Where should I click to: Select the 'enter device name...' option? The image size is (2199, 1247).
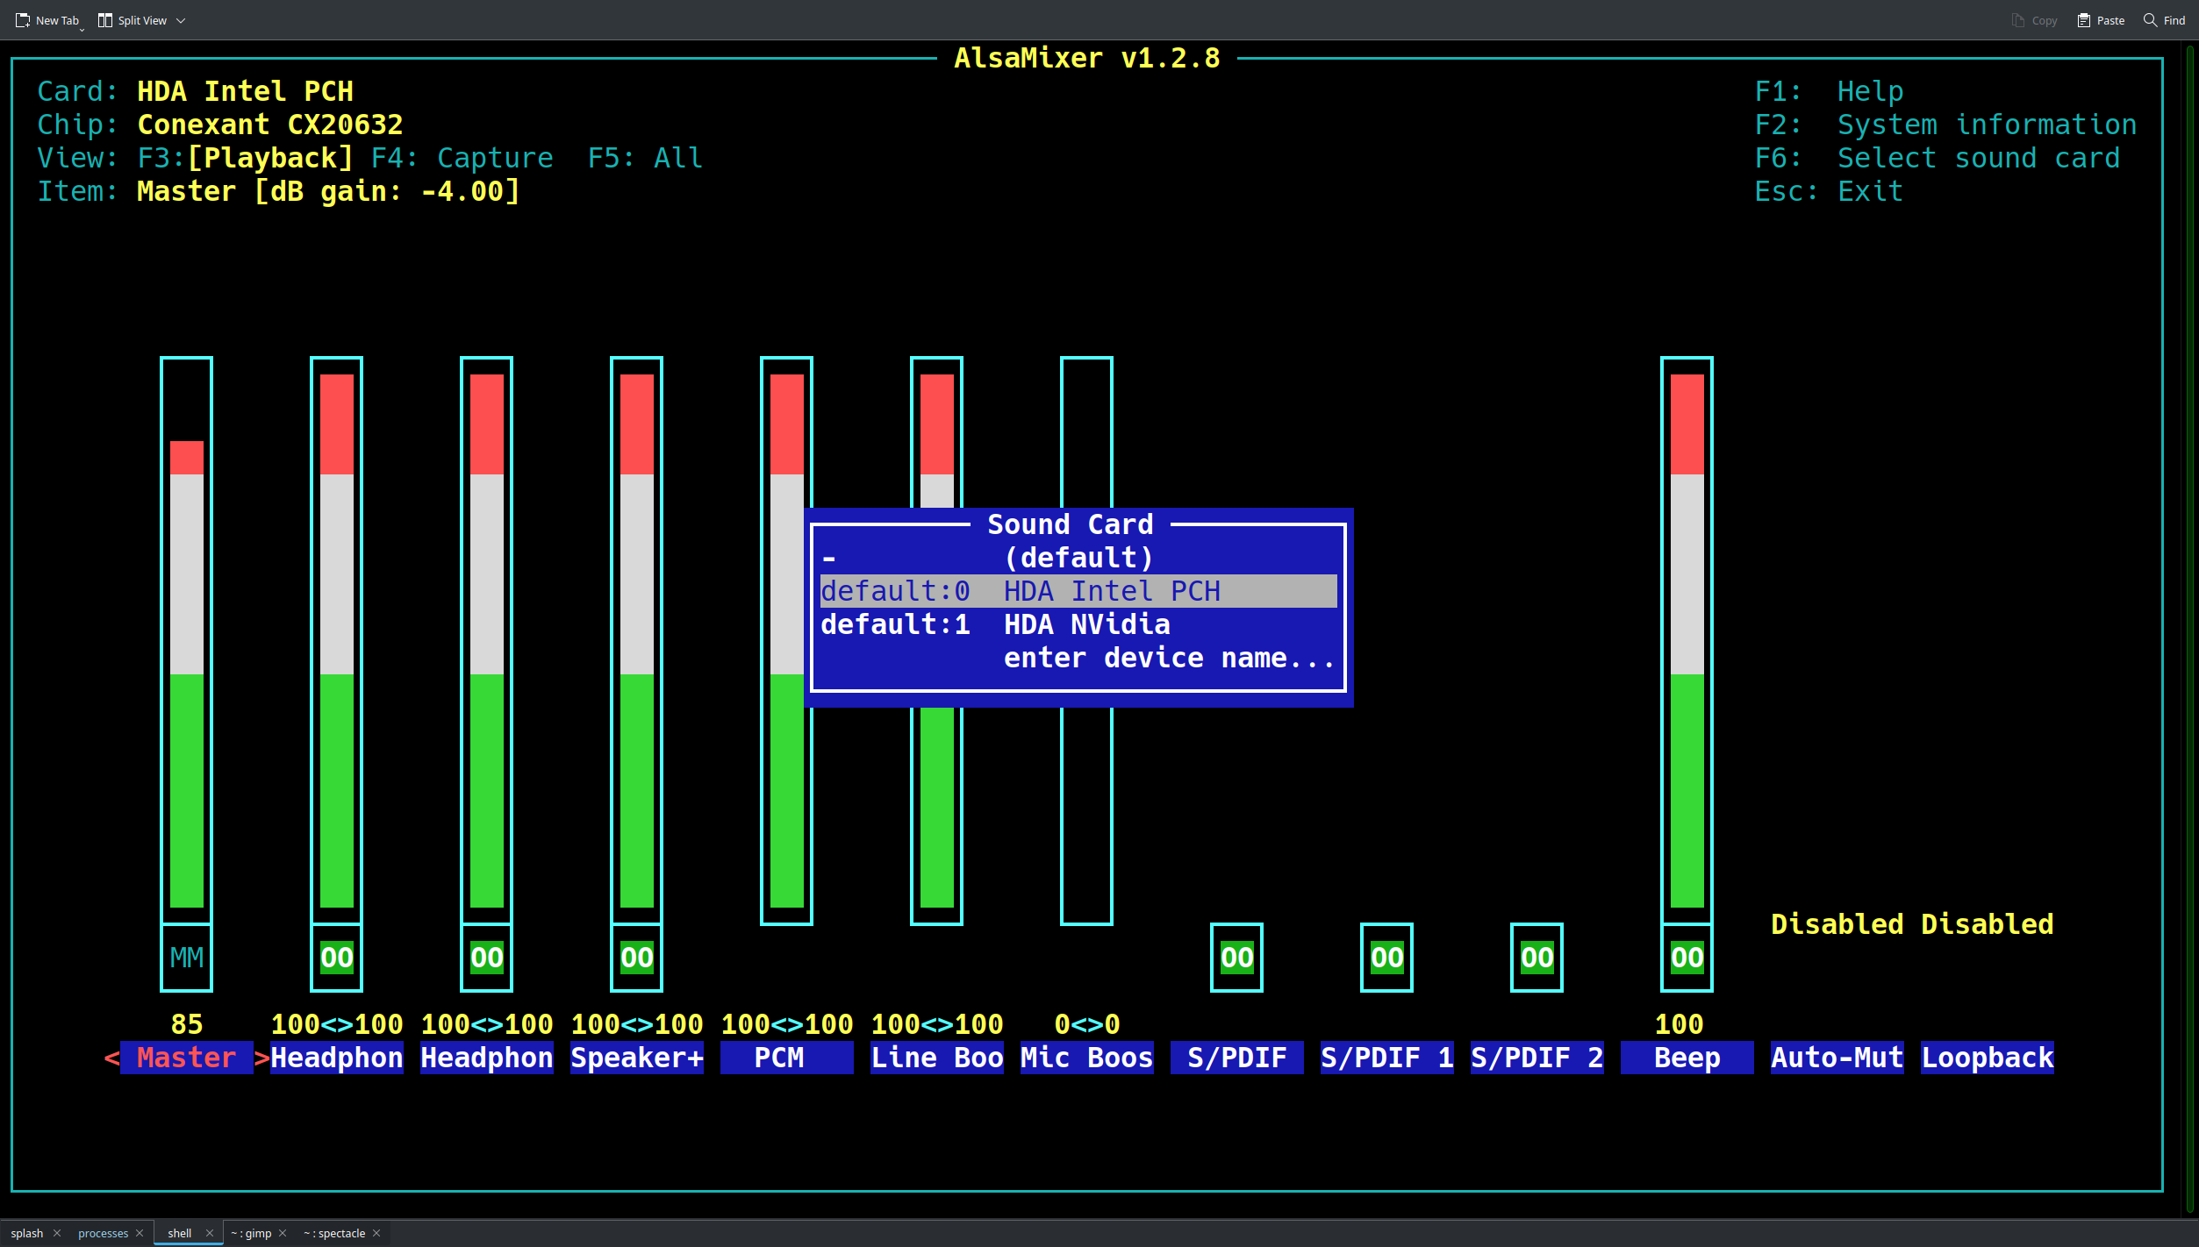point(1078,658)
